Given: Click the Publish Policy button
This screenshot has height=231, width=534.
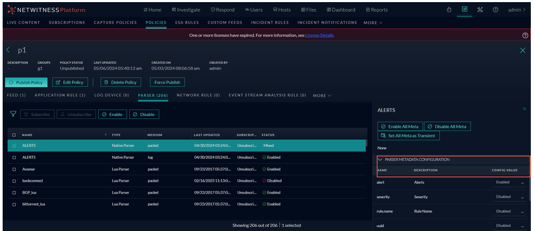Looking at the screenshot, I should (x=26, y=82).
